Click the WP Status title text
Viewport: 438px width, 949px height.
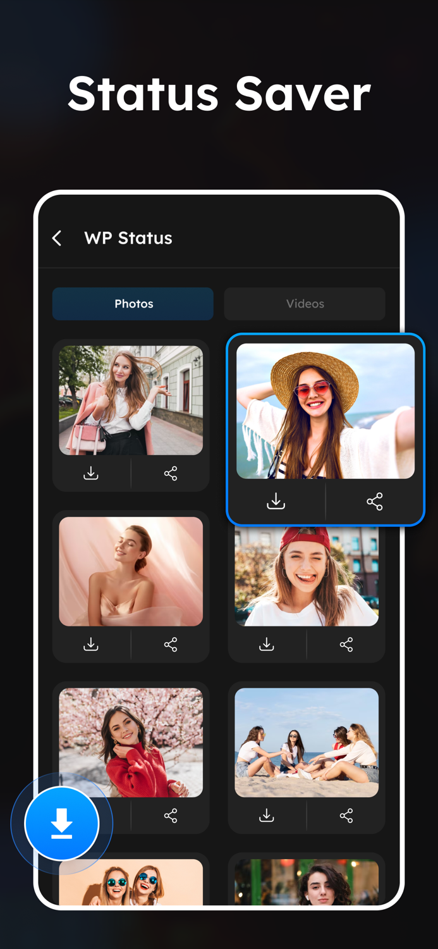click(128, 238)
